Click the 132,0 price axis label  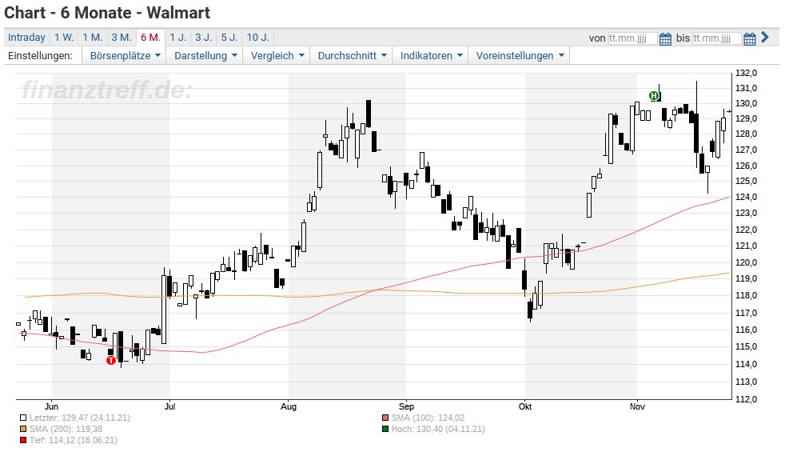pos(746,73)
